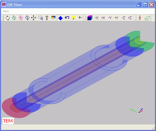The height and width of the screenshot is (131, 156).
Task: Set view to -Z direction
Action: point(123,18)
